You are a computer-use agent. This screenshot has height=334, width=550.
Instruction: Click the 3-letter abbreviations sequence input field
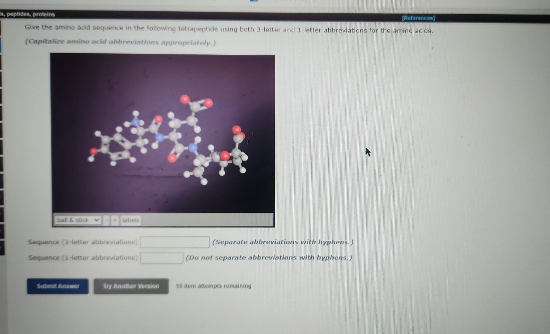tap(175, 242)
